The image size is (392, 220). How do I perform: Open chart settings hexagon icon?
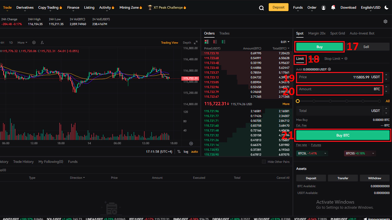[34, 42]
